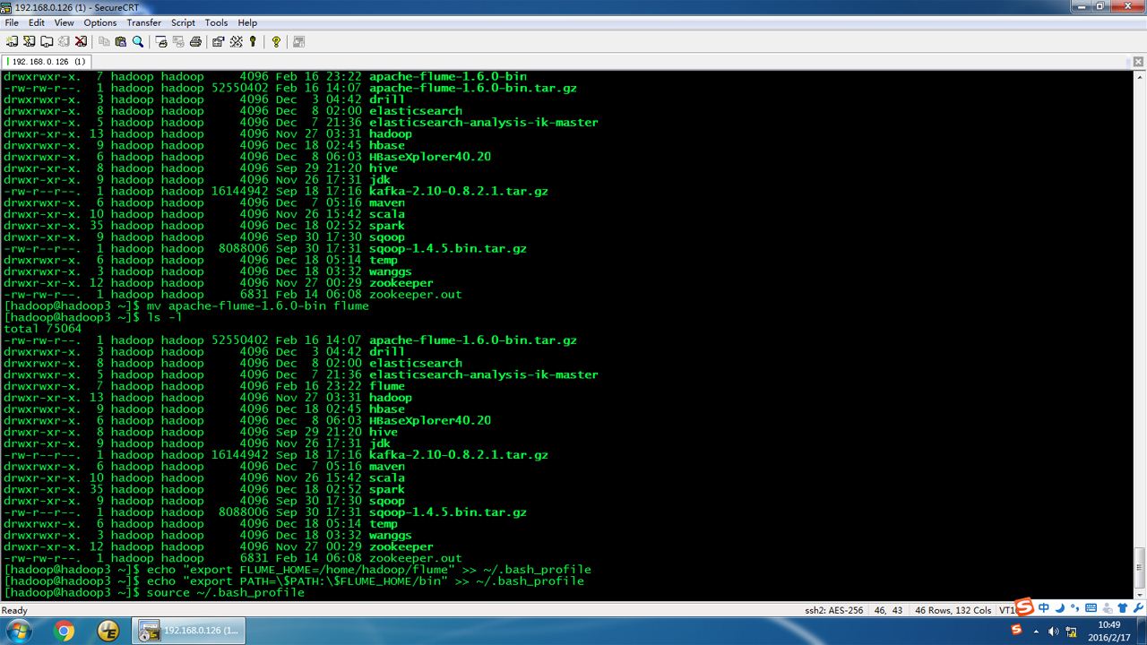This screenshot has width=1147, height=645.
Task: Click "elasticsearch-analysis-ik-master" in the upper listing
Action: point(484,122)
